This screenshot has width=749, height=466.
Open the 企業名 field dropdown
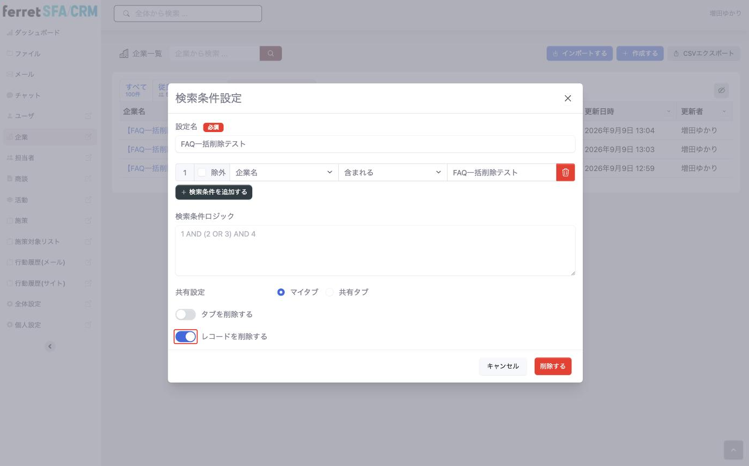284,172
